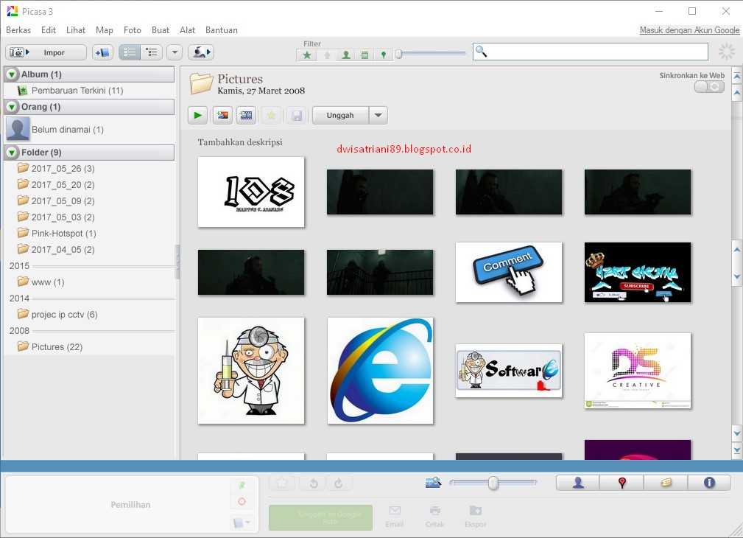Open the Unggah dropdown arrow
743x538 pixels.
tap(378, 115)
